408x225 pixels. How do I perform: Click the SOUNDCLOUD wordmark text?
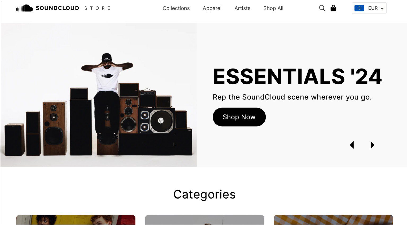[57, 8]
